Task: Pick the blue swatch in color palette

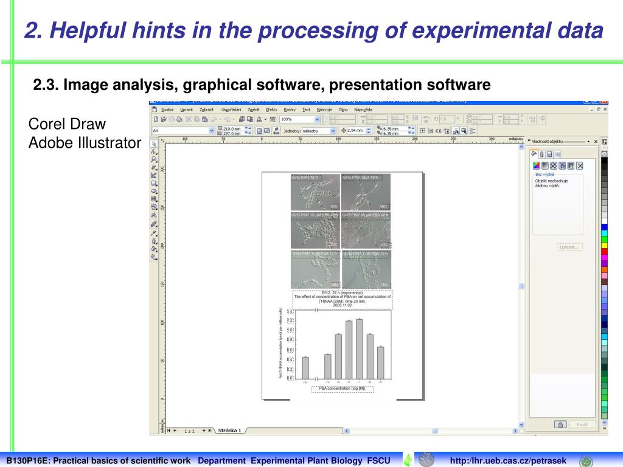Action: pyautogui.click(x=604, y=227)
